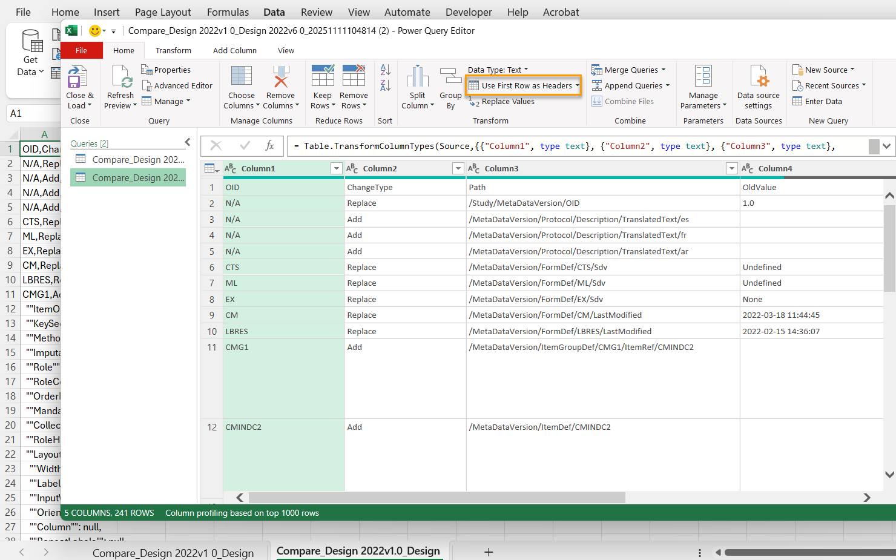Click the Refresh Preview icon
Screen dimensions: 896x560
pos(121,77)
